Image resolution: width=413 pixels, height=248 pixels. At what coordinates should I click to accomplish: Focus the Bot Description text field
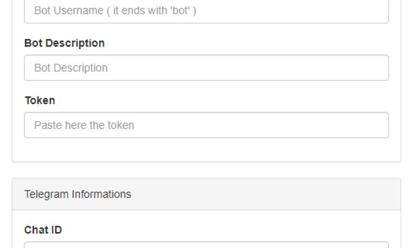pos(206,68)
